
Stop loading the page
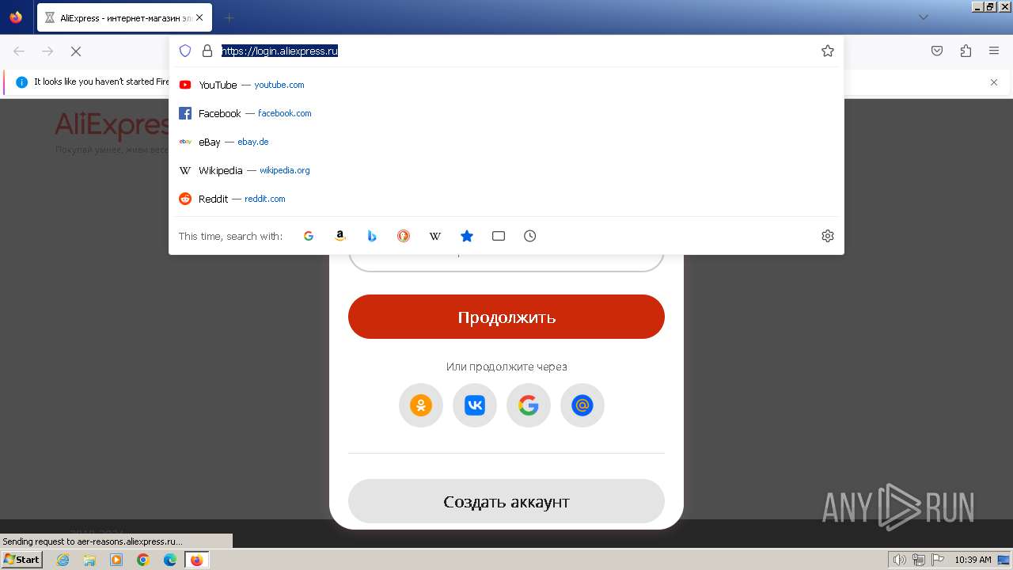point(76,51)
